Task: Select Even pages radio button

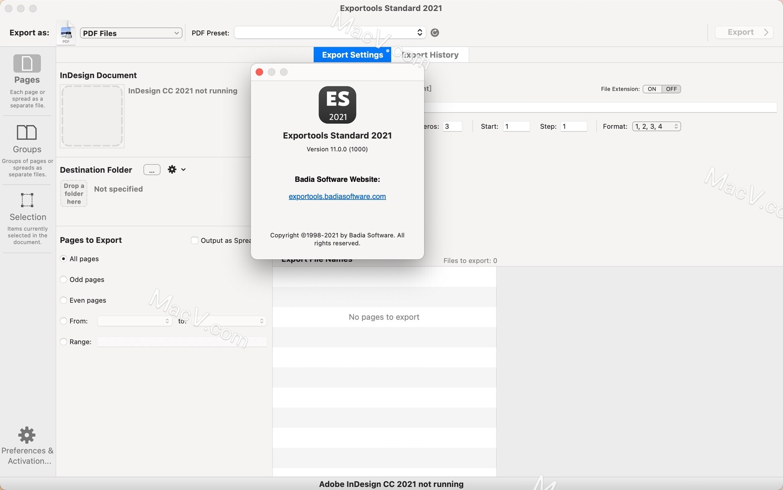Action: coord(64,300)
